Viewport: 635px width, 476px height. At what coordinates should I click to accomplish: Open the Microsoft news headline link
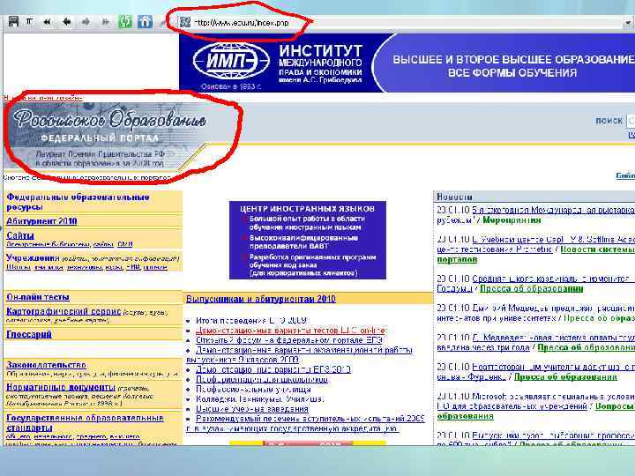pyautogui.click(x=535, y=401)
